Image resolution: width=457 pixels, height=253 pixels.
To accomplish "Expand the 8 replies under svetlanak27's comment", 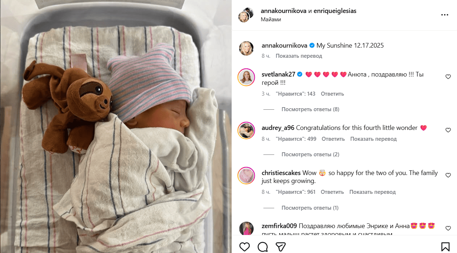I will [x=310, y=109].
